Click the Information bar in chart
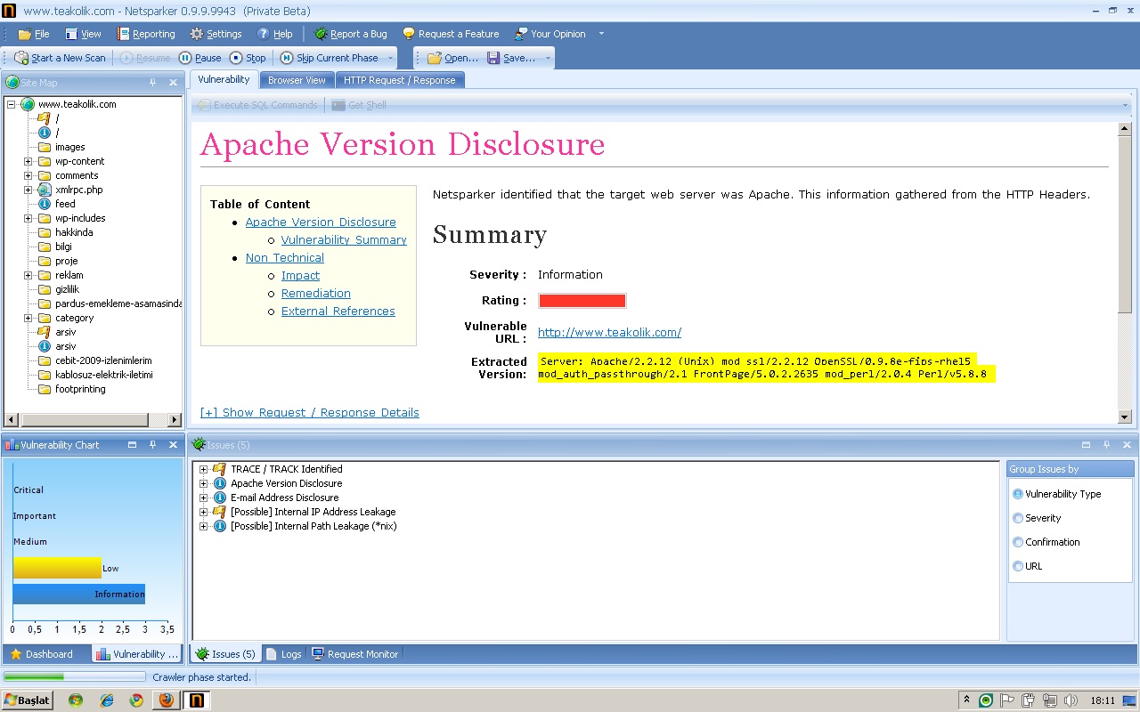 [78, 594]
